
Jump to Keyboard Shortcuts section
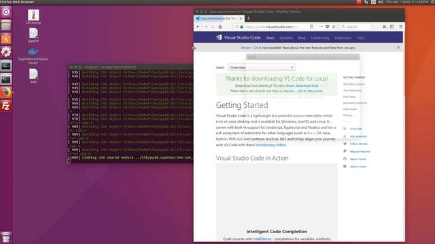tap(355, 103)
